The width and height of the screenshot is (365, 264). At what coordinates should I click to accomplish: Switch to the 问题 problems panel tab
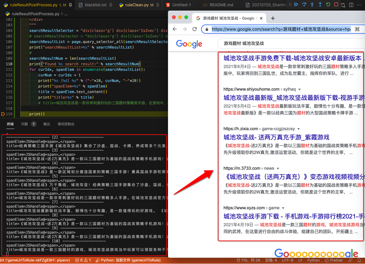point(25,124)
